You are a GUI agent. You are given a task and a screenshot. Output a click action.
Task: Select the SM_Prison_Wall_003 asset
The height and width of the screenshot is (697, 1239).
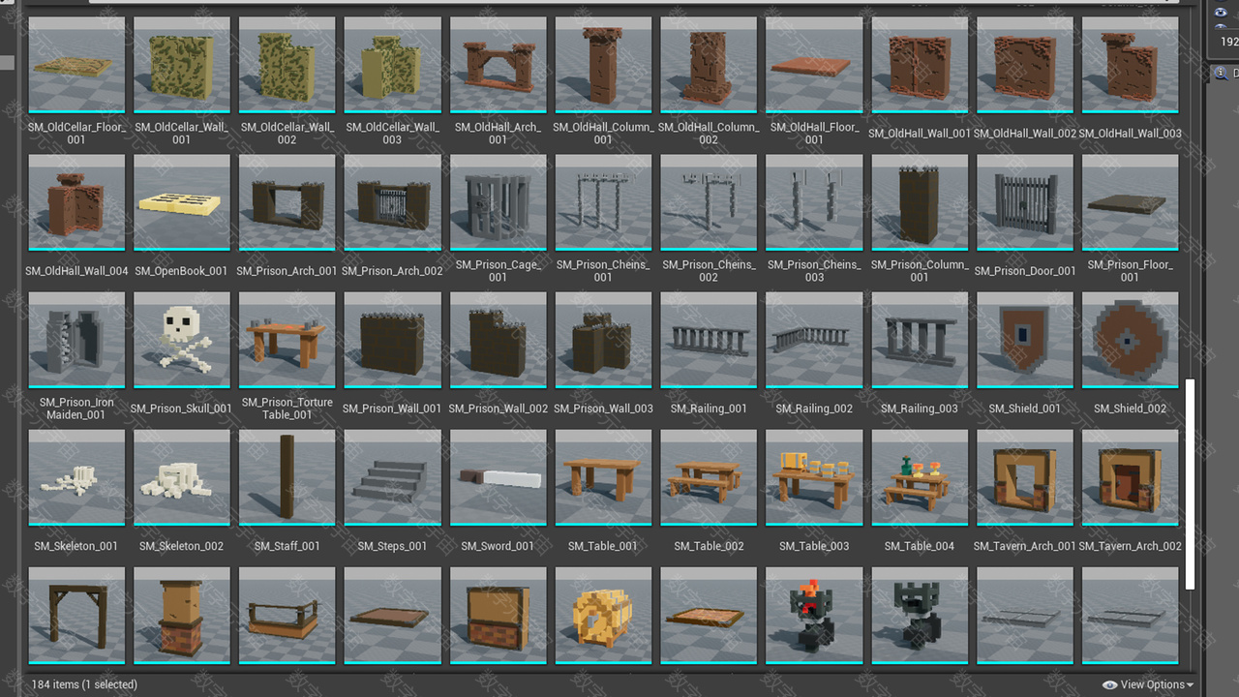(604, 340)
